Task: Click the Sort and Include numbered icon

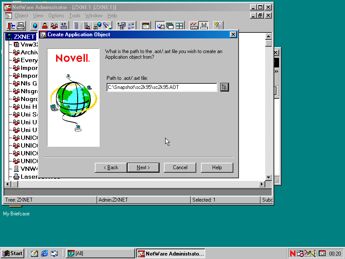Action: [x=131, y=26]
